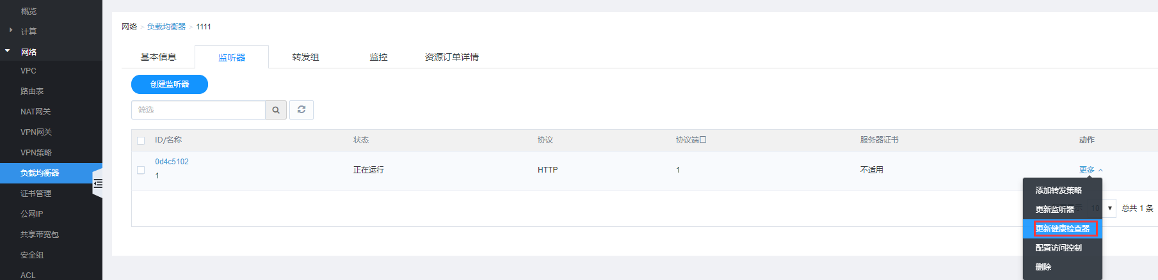The height and width of the screenshot is (280, 1158).
Task: Check the box for listener 0d4c5102
Action: click(x=141, y=170)
